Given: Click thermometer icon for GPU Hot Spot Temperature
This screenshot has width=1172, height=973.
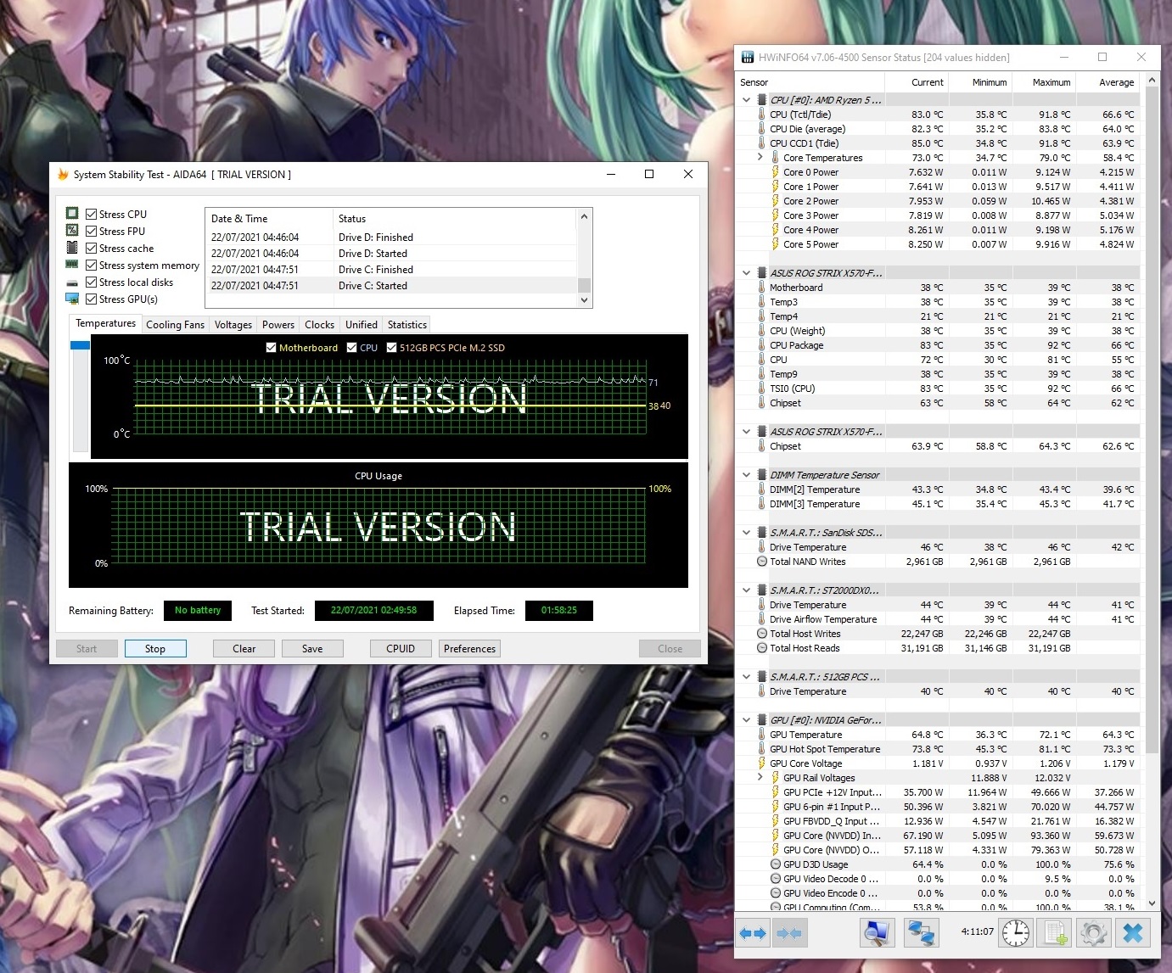Looking at the screenshot, I should (x=761, y=749).
